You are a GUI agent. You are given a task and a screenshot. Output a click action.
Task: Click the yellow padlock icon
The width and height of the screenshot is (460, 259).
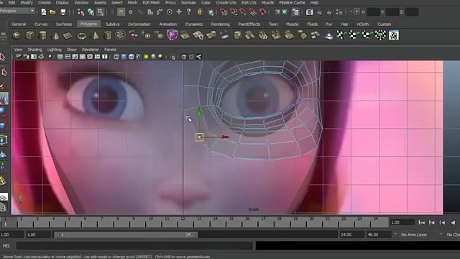tap(200, 12)
